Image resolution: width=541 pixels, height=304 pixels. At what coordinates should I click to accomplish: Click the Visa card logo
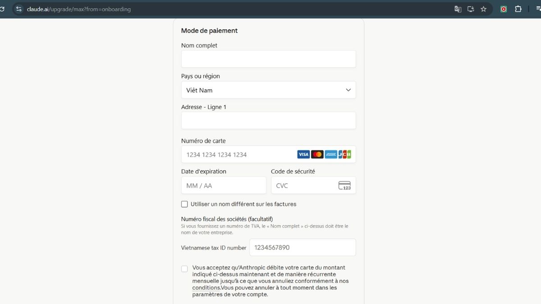click(x=303, y=154)
